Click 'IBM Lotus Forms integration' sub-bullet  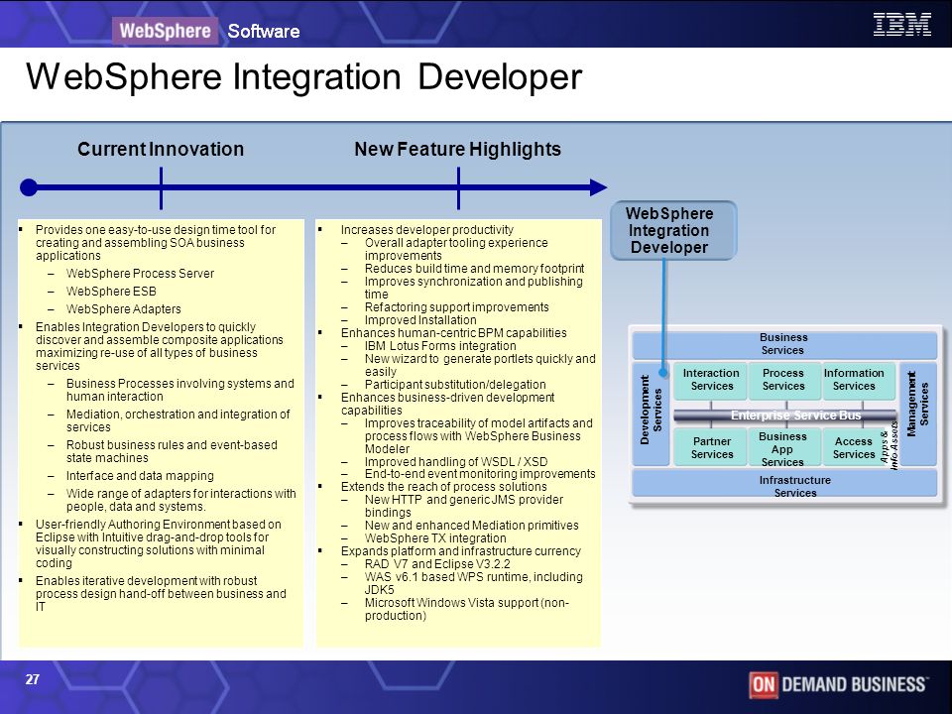tap(440, 346)
